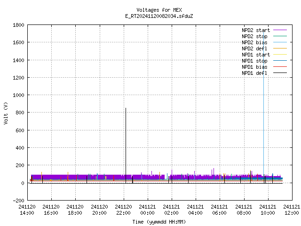Click the '241121 12:00' time tick label
Viewport: 301px width, 226px height.
pos(292,210)
